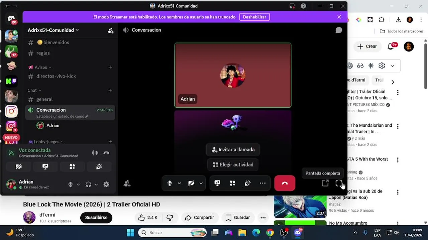Open Discord inbox icon in title bar
The width and height of the screenshot is (428, 240).
tap(292, 6)
